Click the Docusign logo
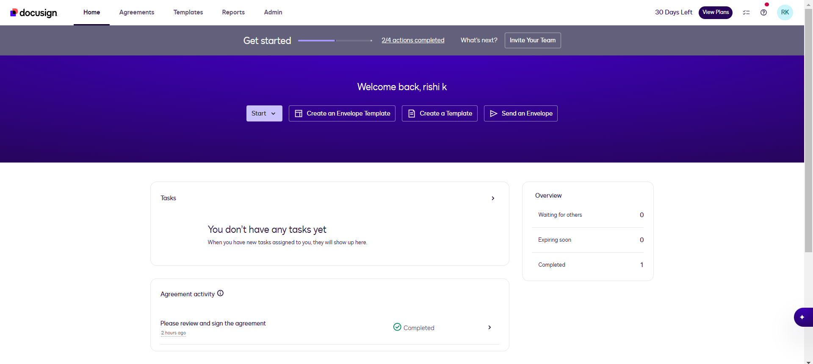This screenshot has width=813, height=364. click(33, 13)
